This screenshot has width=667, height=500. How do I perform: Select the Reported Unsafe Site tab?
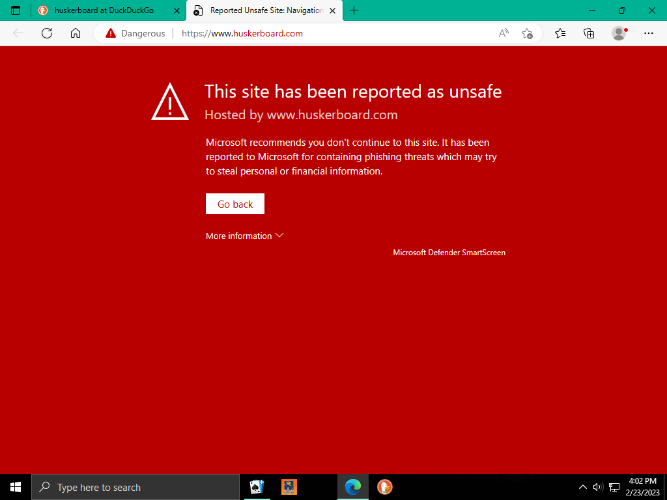pos(264,10)
